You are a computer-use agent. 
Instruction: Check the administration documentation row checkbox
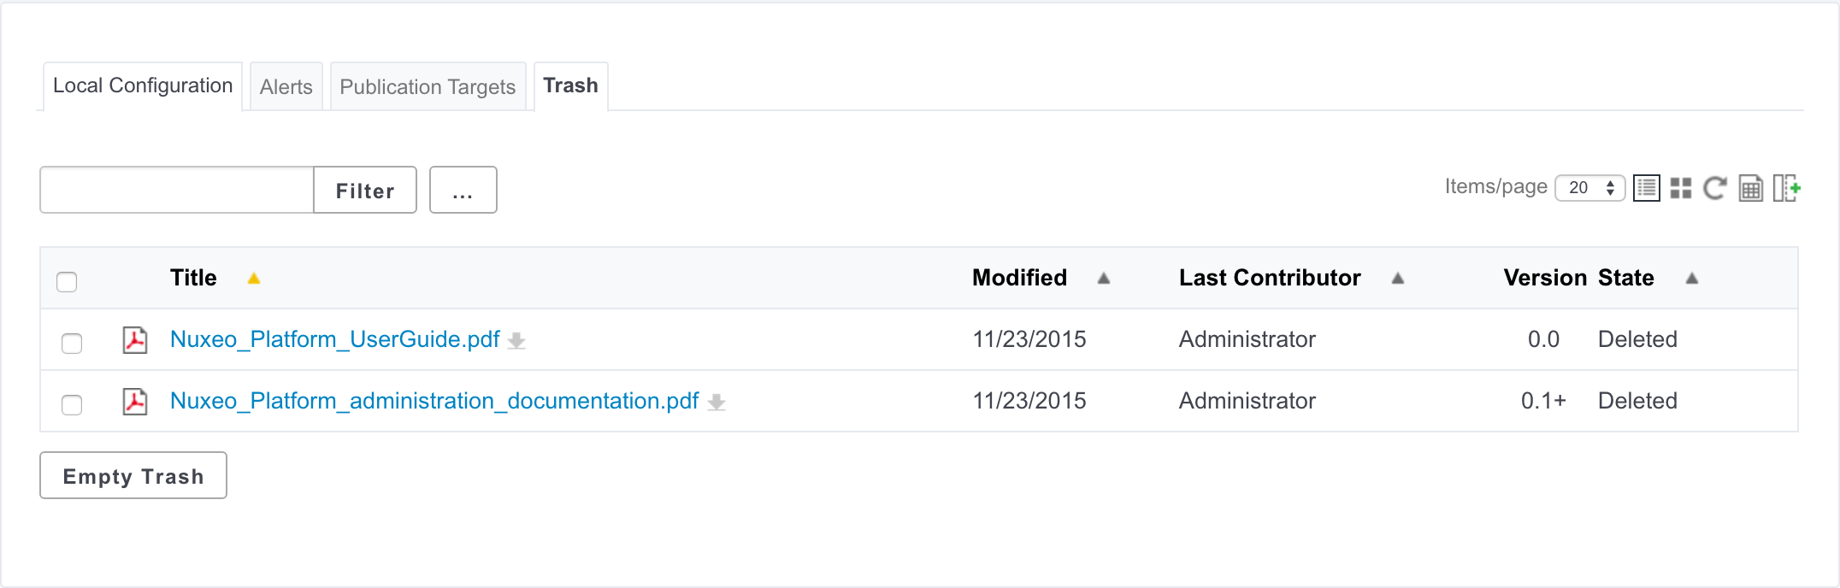[72, 404]
